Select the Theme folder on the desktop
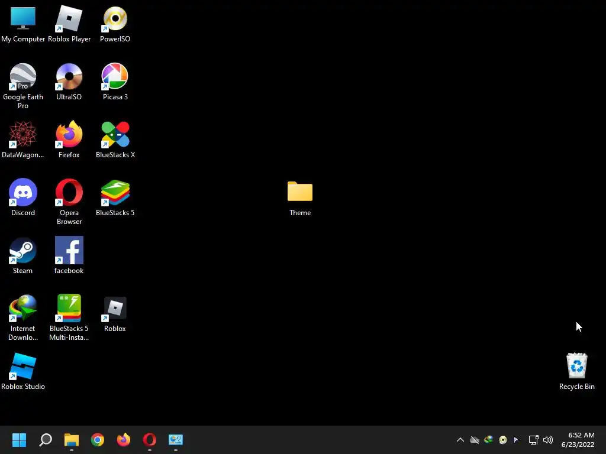Image resolution: width=606 pixels, height=454 pixels. [300, 198]
